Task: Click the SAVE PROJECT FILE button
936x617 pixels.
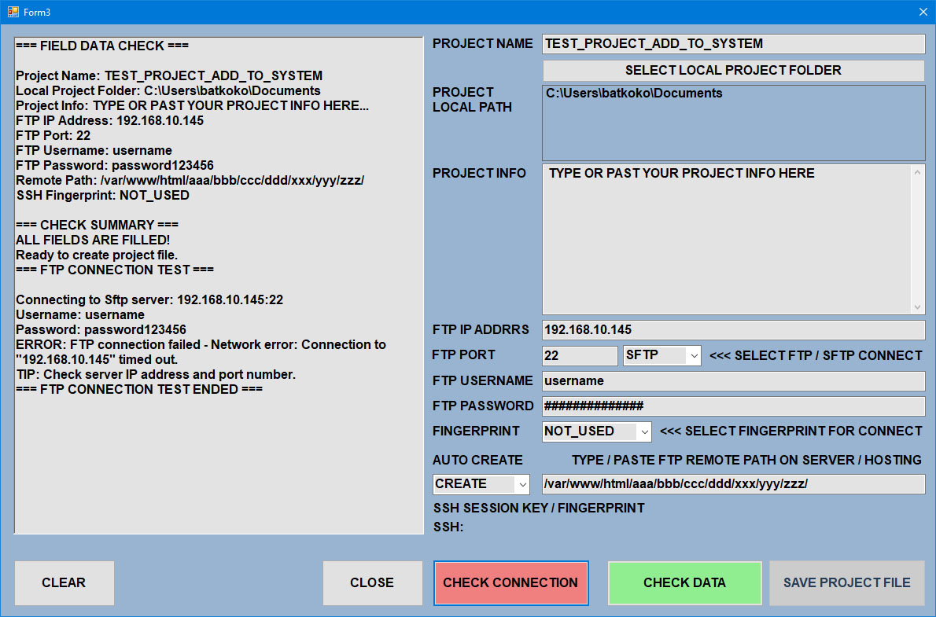Action: click(847, 582)
